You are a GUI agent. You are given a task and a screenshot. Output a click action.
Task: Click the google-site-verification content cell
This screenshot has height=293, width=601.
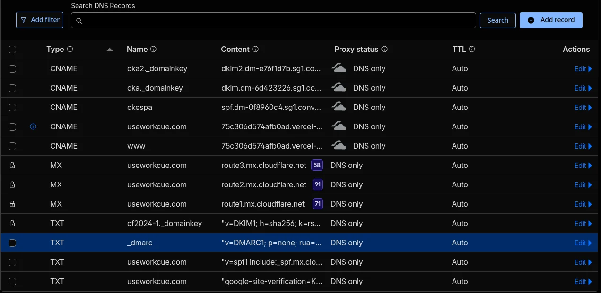tap(271, 282)
